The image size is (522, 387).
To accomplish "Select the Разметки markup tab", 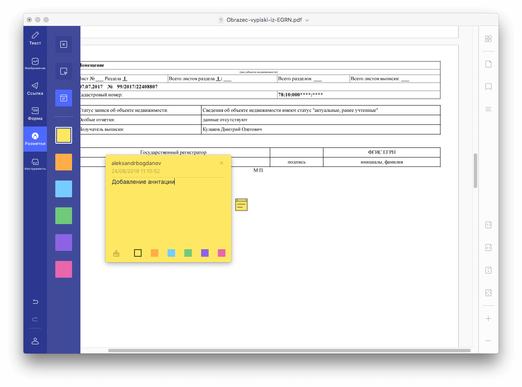I will click(35, 139).
